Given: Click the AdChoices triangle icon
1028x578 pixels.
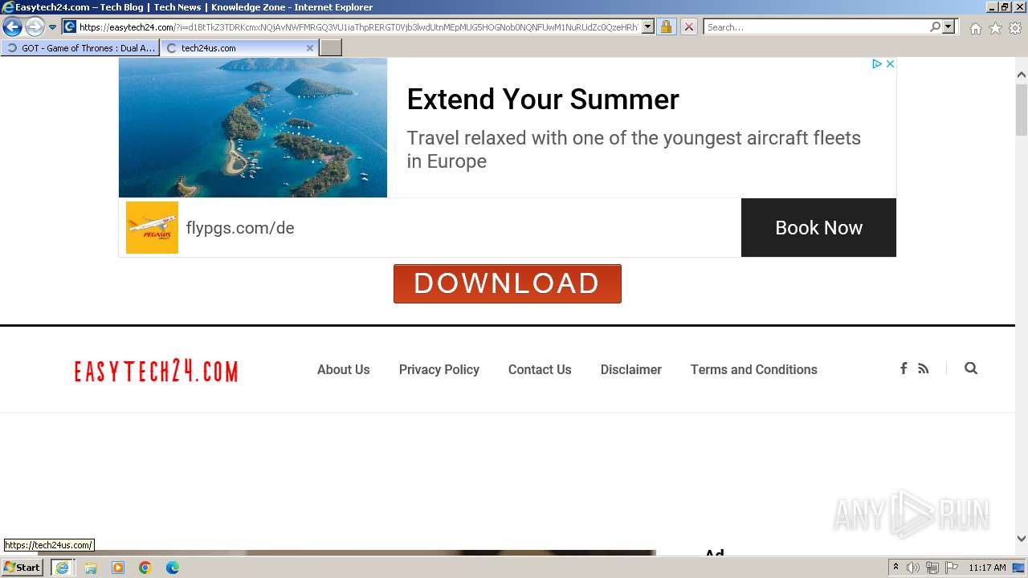Looking at the screenshot, I should (877, 64).
